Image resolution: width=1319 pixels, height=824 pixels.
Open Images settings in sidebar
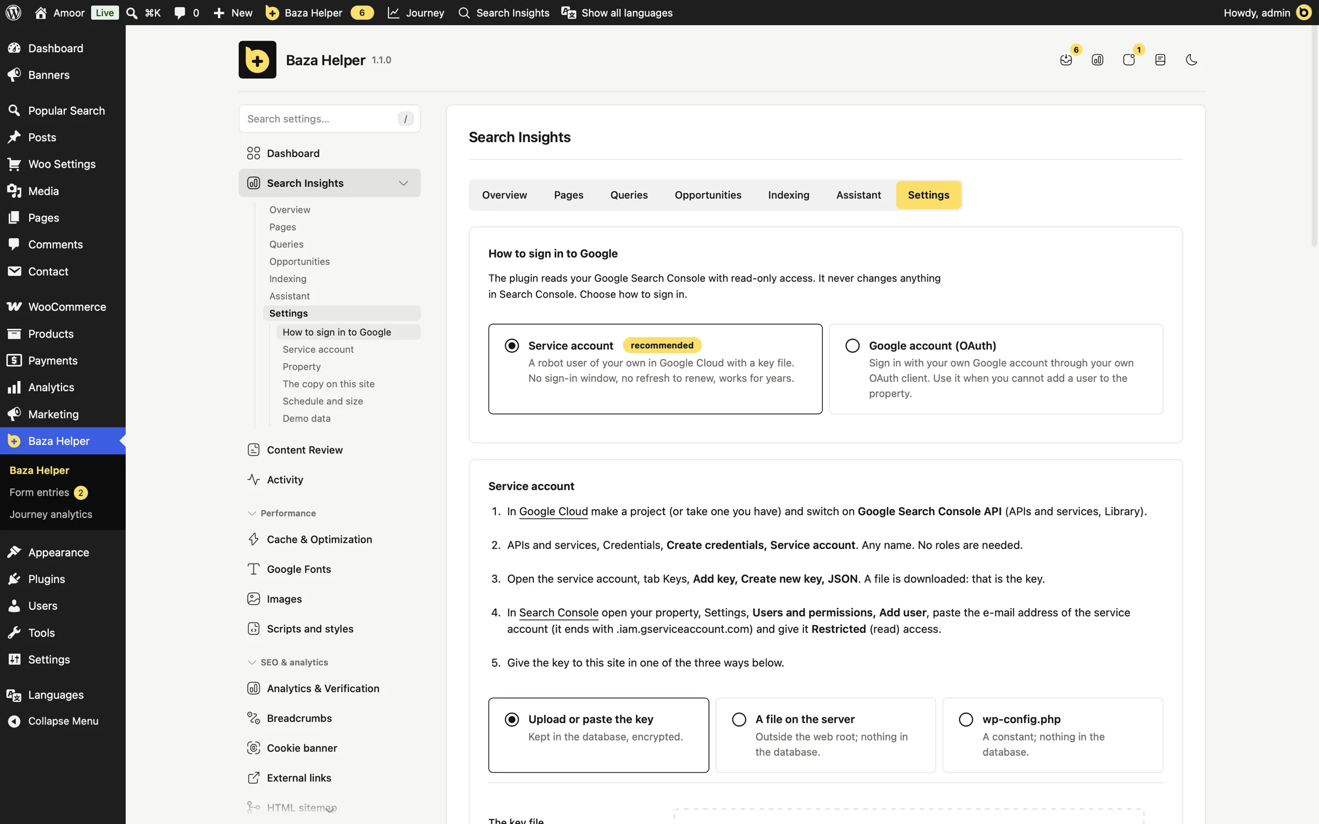tap(329, 598)
